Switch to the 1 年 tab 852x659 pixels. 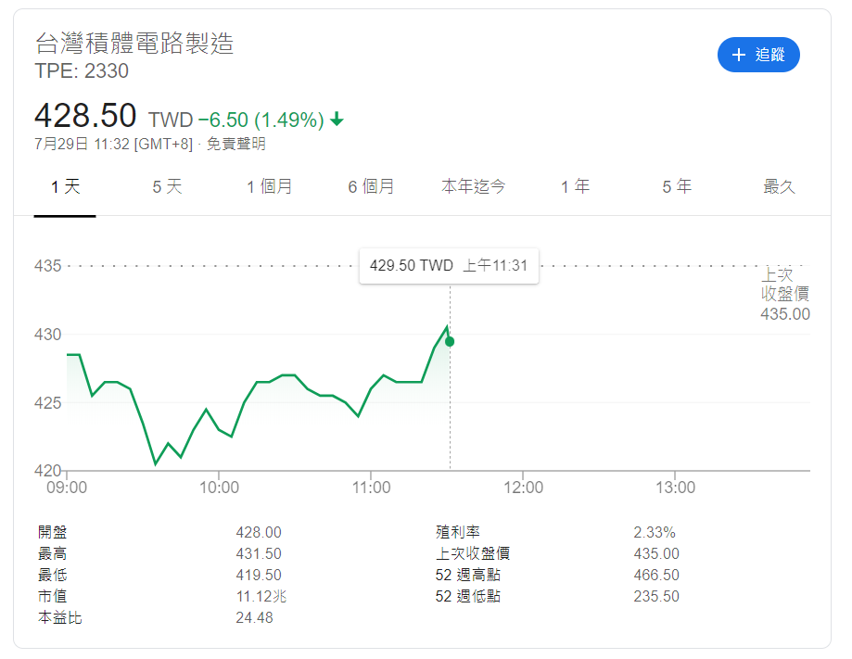pos(576,187)
